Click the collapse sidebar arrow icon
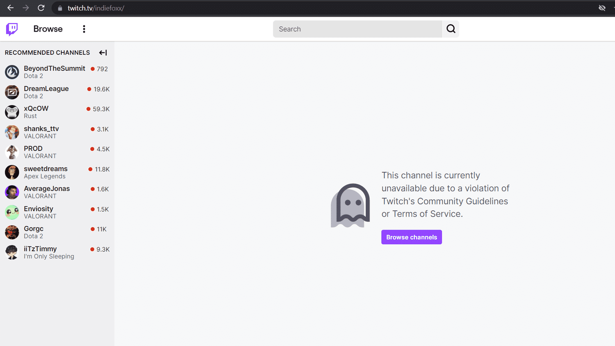The height and width of the screenshot is (346, 615). coord(103,53)
